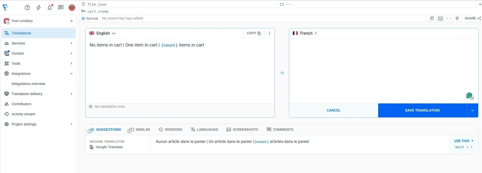Collapse sidebar with left arrow by Vue Localazy
The image size is (482, 173).
click(x=72, y=21)
